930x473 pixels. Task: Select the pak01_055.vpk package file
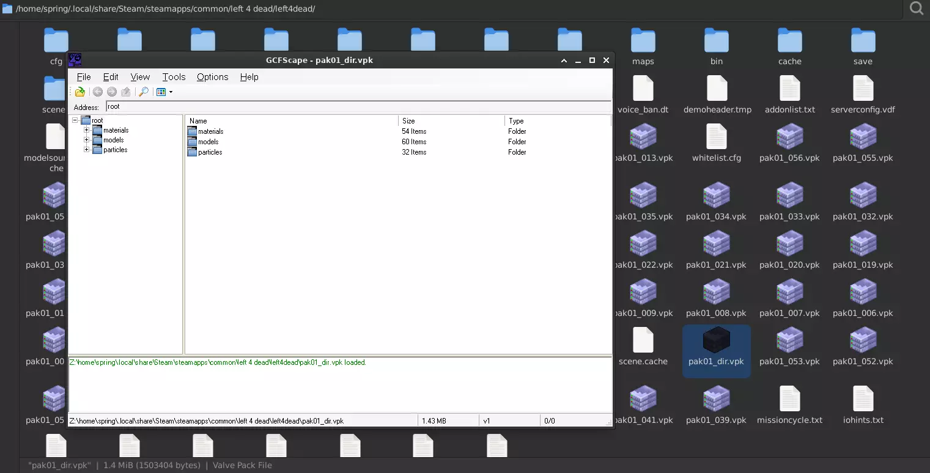point(863,143)
